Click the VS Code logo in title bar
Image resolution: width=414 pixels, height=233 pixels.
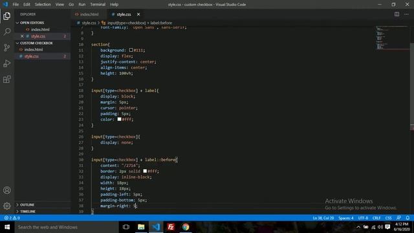pos(5,5)
